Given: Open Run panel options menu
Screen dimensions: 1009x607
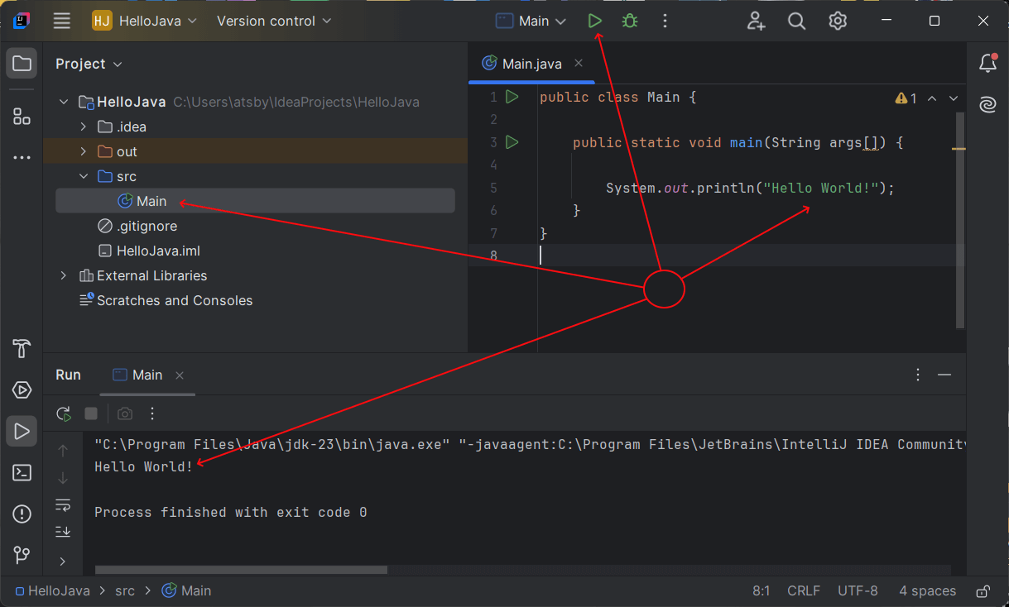Looking at the screenshot, I should pos(917,375).
